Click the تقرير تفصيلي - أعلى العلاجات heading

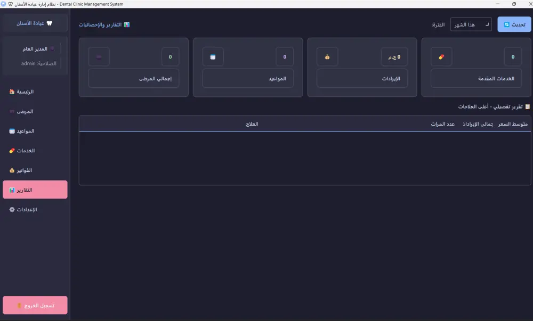pos(490,106)
